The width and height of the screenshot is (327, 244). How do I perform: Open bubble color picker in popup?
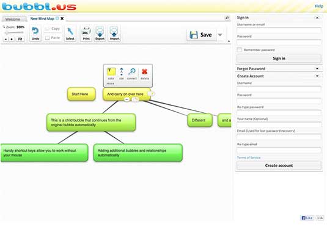click(111, 74)
